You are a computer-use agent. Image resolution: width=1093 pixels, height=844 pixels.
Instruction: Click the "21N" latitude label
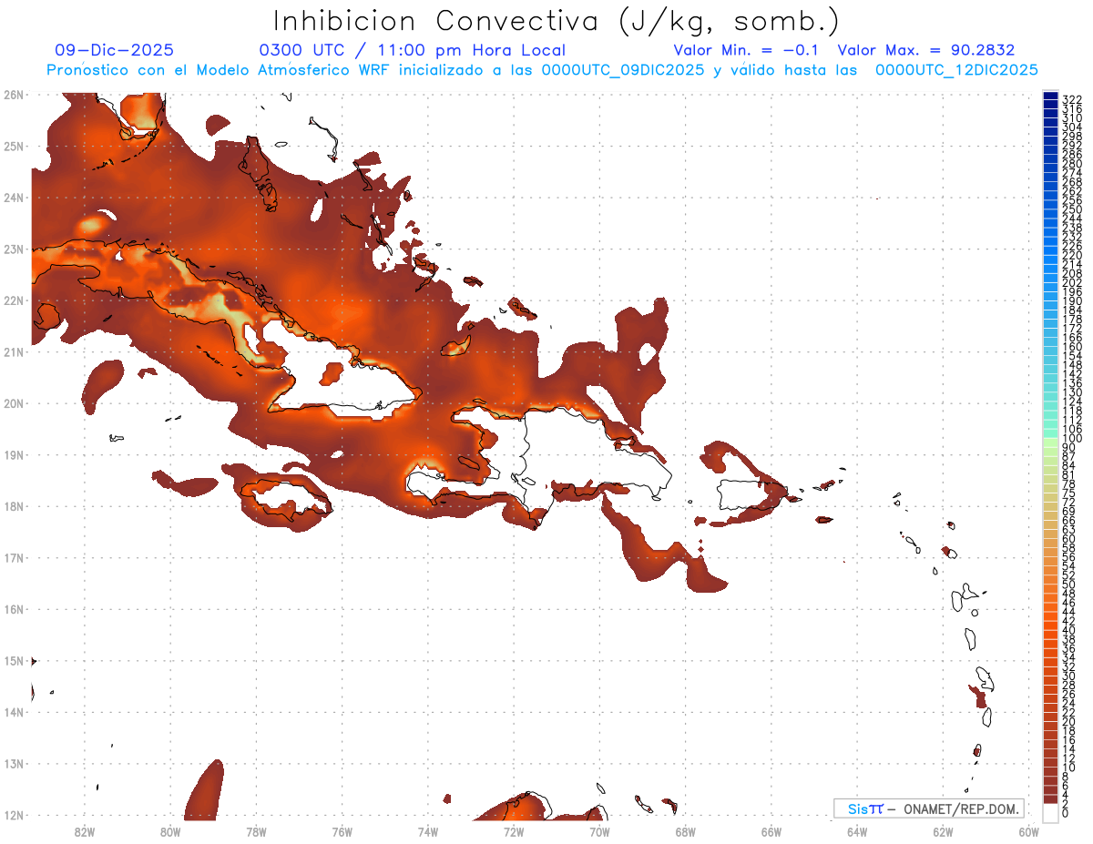pyautogui.click(x=13, y=351)
